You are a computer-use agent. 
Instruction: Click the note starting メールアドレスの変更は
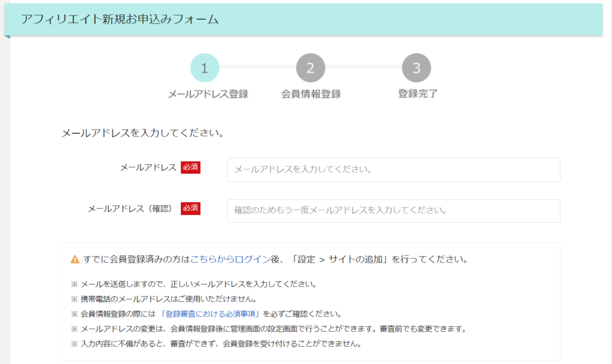coord(270,329)
